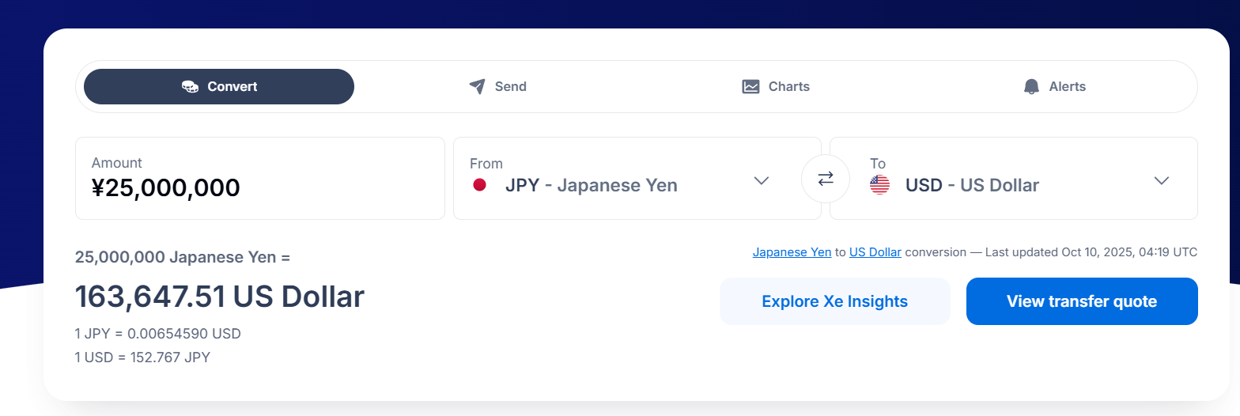Switch to the Send tab

point(497,86)
